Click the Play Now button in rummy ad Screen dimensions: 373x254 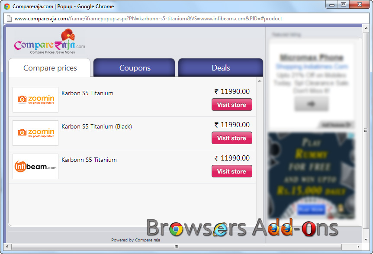click(311, 209)
